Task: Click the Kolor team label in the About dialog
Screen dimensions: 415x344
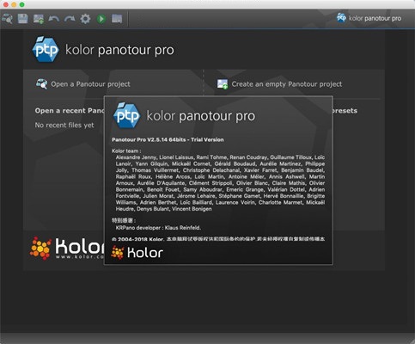Action: click(x=126, y=150)
